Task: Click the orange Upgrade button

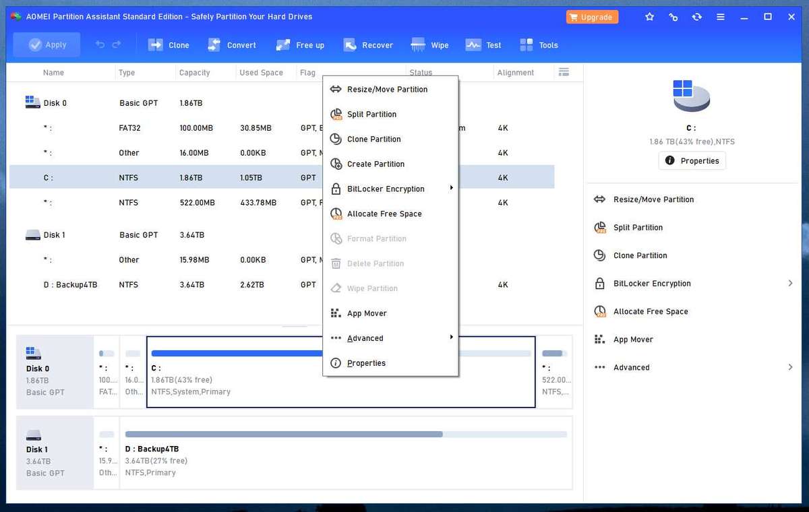Action: click(591, 17)
